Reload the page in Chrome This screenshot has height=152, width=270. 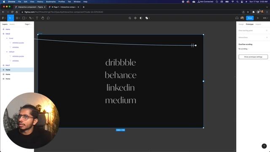pyautogui.click(x=12, y=12)
